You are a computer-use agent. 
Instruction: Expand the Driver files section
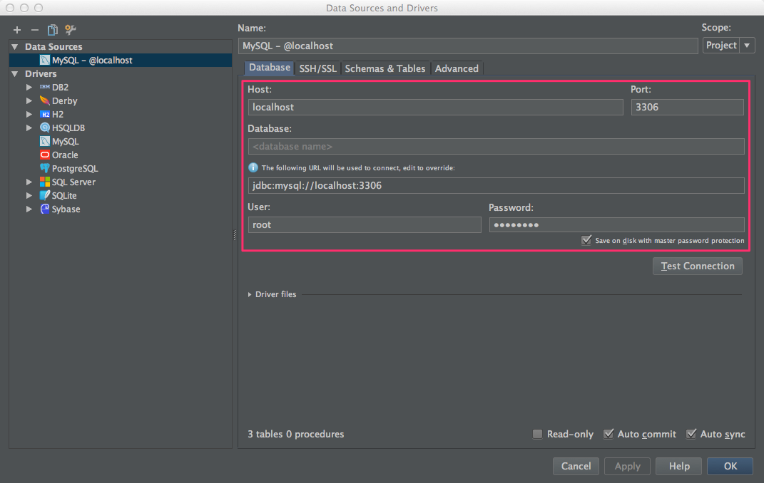coord(250,294)
